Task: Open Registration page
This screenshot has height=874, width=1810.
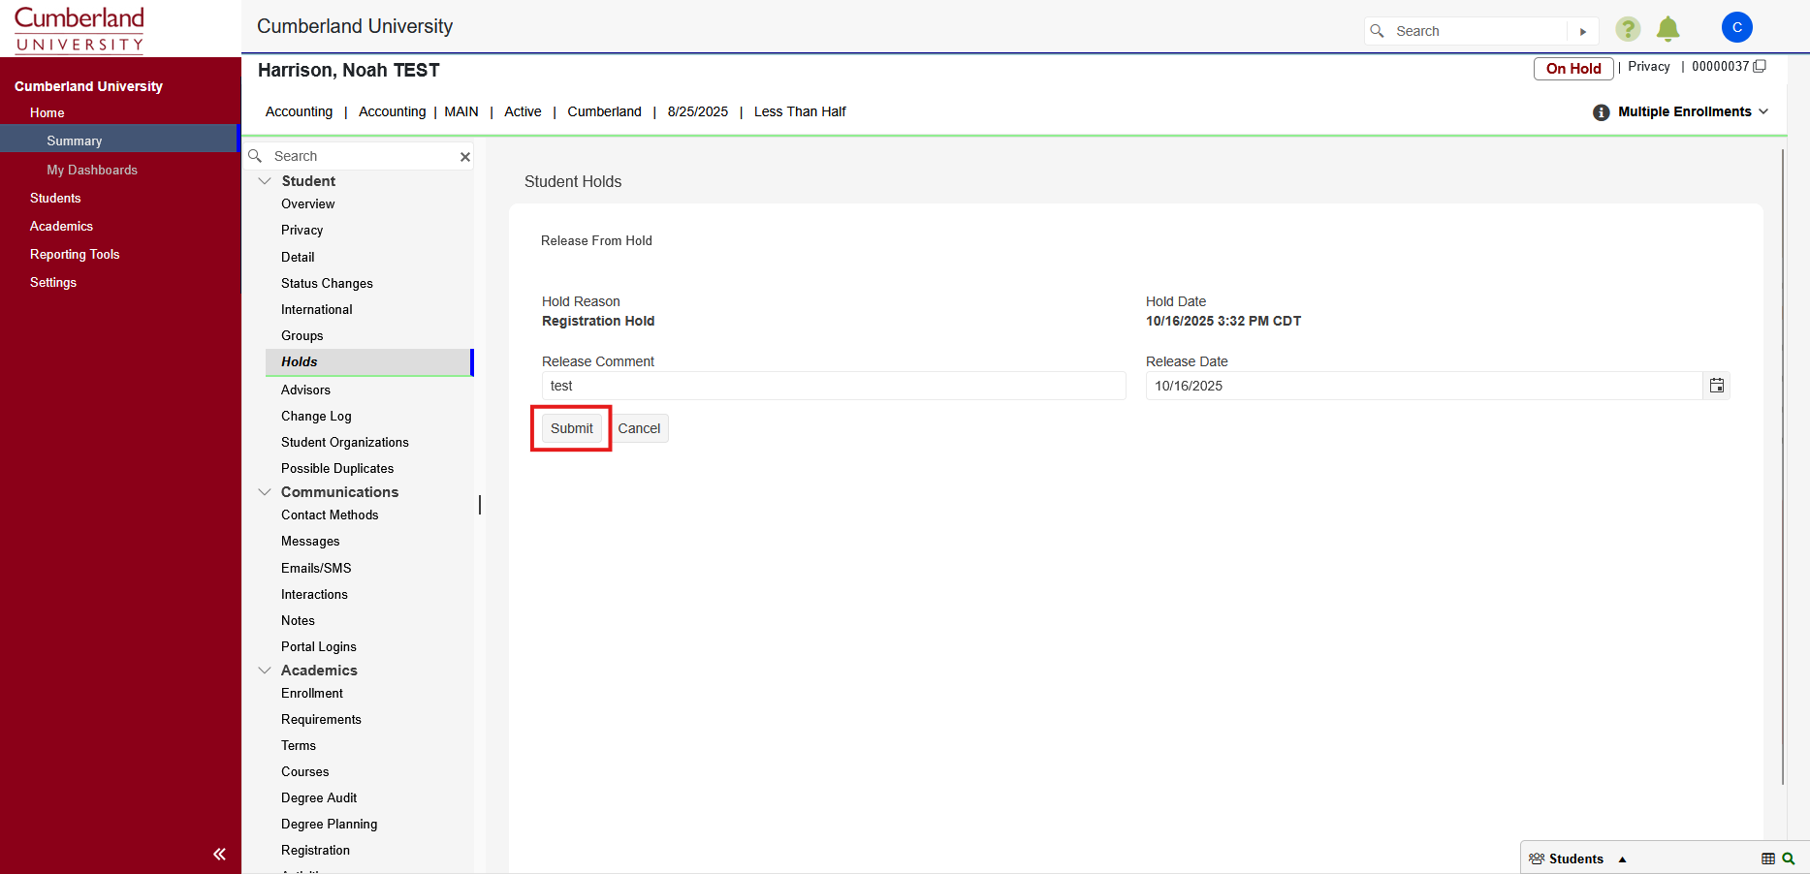Action: pyautogui.click(x=315, y=850)
